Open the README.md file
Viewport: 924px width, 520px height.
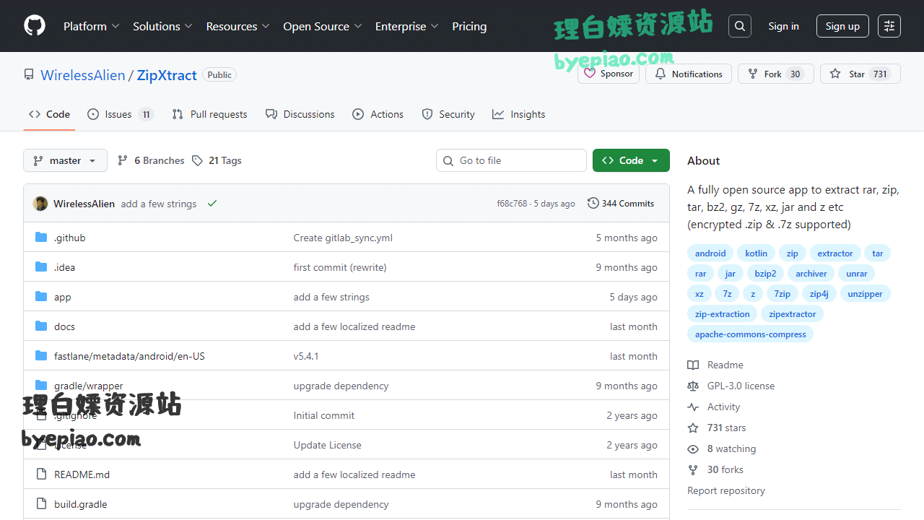pyautogui.click(x=82, y=474)
